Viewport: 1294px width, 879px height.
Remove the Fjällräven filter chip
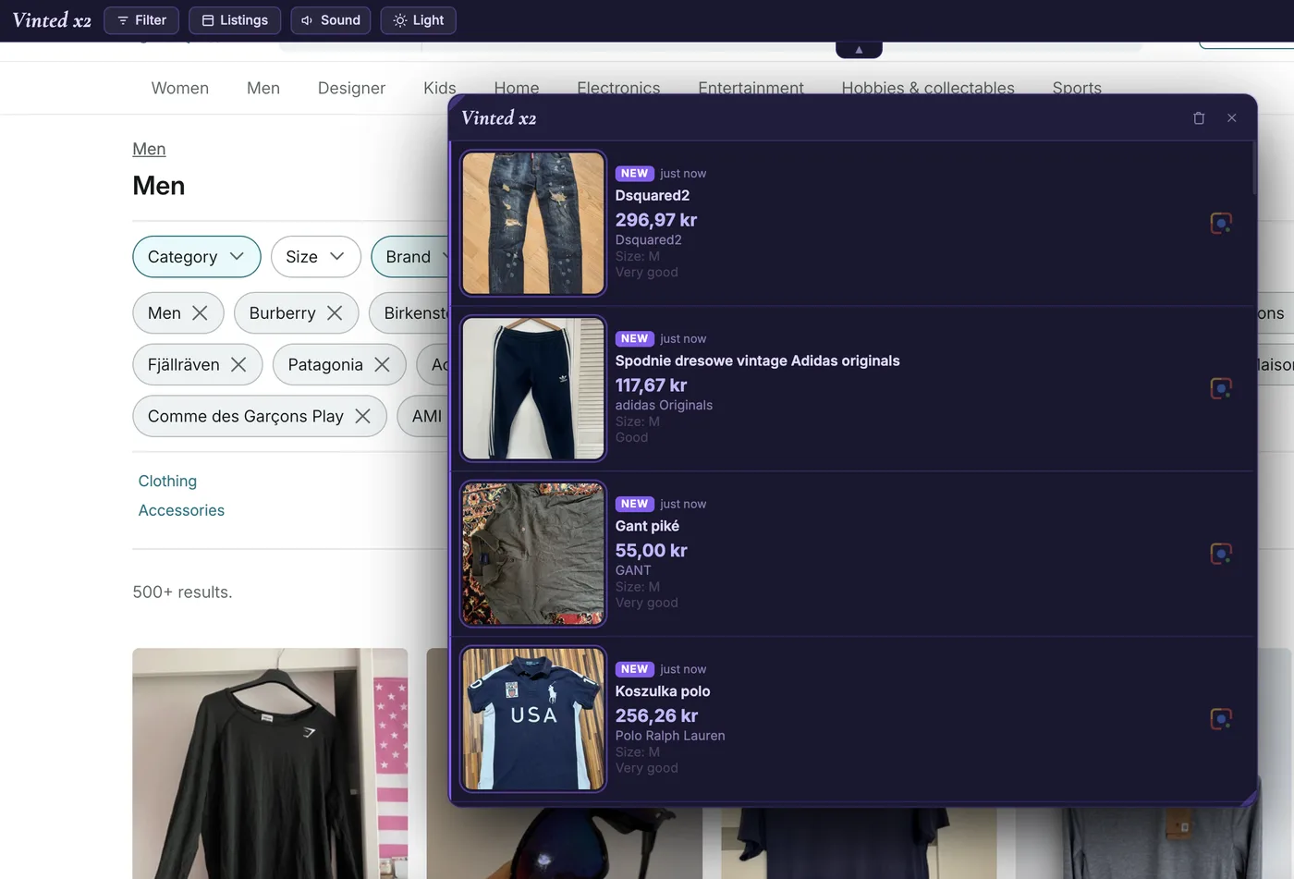click(x=238, y=365)
